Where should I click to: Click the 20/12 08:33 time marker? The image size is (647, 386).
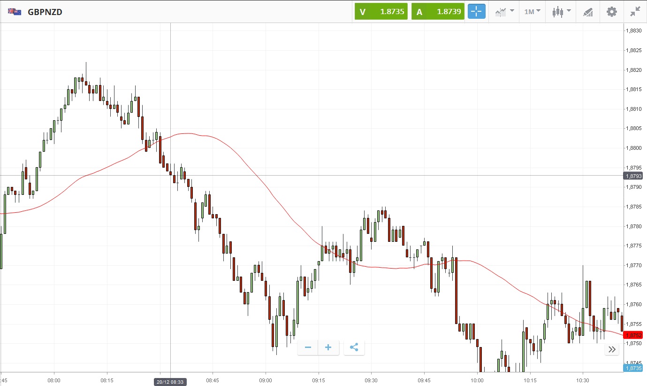click(x=170, y=382)
